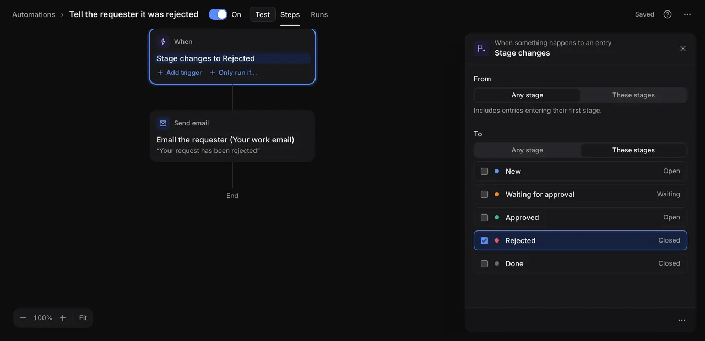Click the blue dot beside New

(x=497, y=171)
